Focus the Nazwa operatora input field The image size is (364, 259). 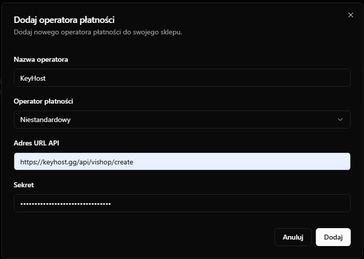(x=182, y=78)
